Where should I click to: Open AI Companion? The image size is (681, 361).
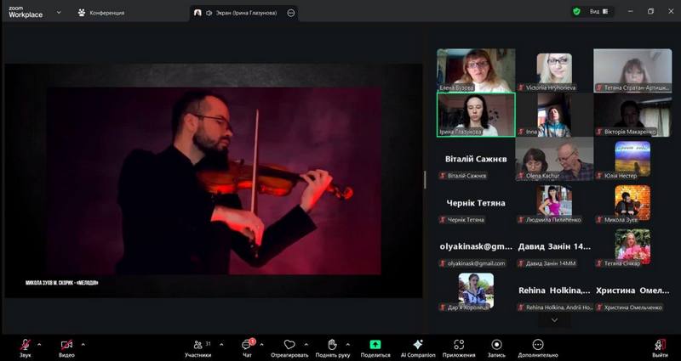click(417, 346)
